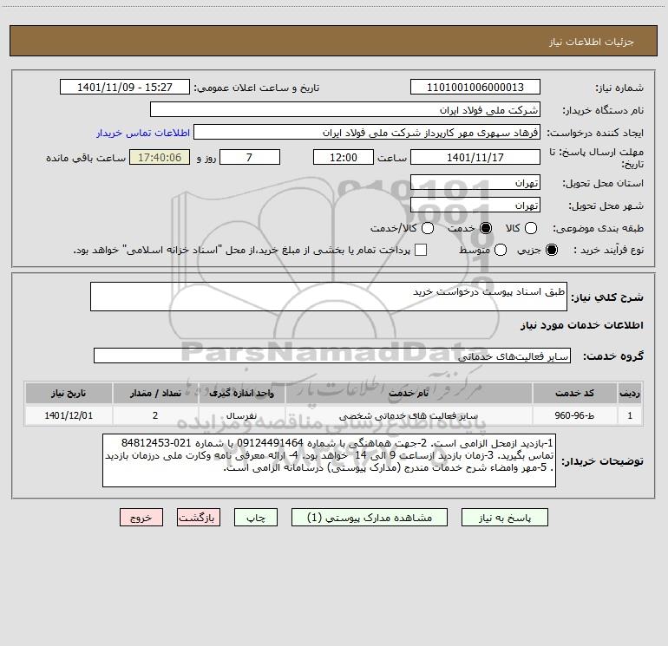The height and width of the screenshot is (646, 668).
Task: Click the شماره نیاز field 1101001006000013
Action: pos(475,87)
